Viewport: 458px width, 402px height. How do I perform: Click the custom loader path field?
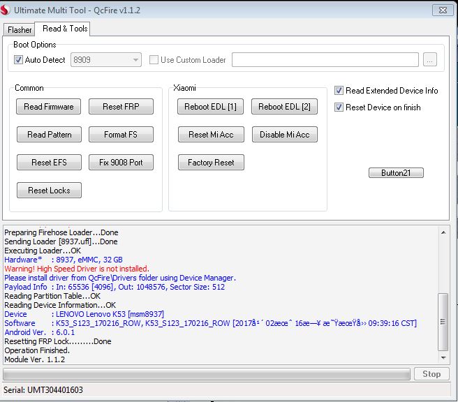point(325,59)
